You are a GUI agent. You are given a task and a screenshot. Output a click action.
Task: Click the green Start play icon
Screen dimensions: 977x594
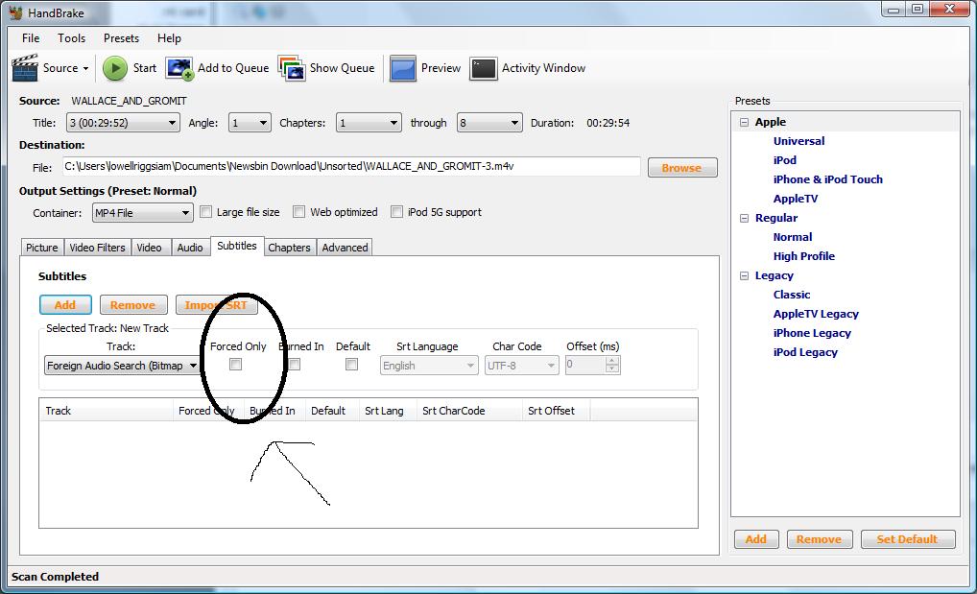[x=114, y=68]
